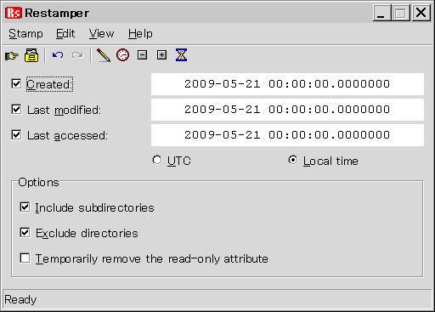Select the UTC radio button
435x312 pixels.
point(157,160)
